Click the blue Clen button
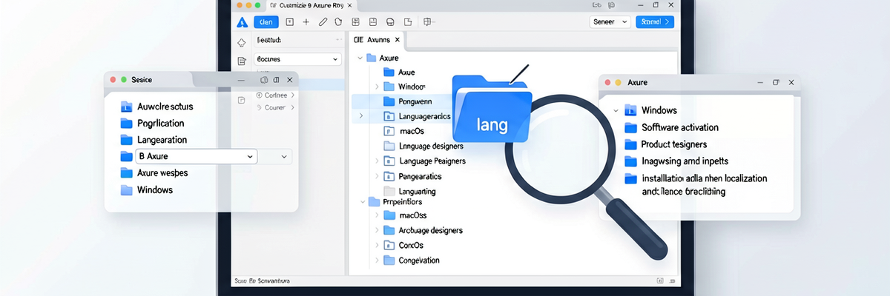890x296 pixels. pyautogui.click(x=266, y=22)
